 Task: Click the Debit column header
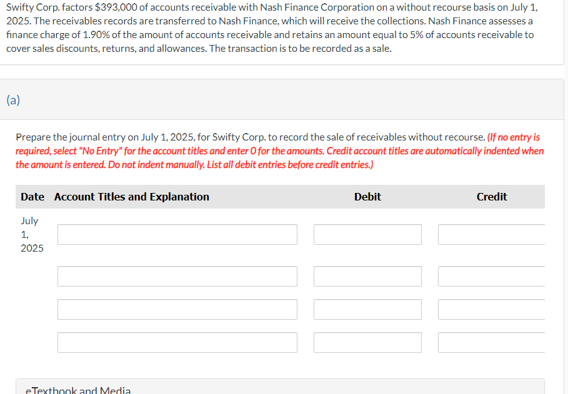click(x=367, y=196)
